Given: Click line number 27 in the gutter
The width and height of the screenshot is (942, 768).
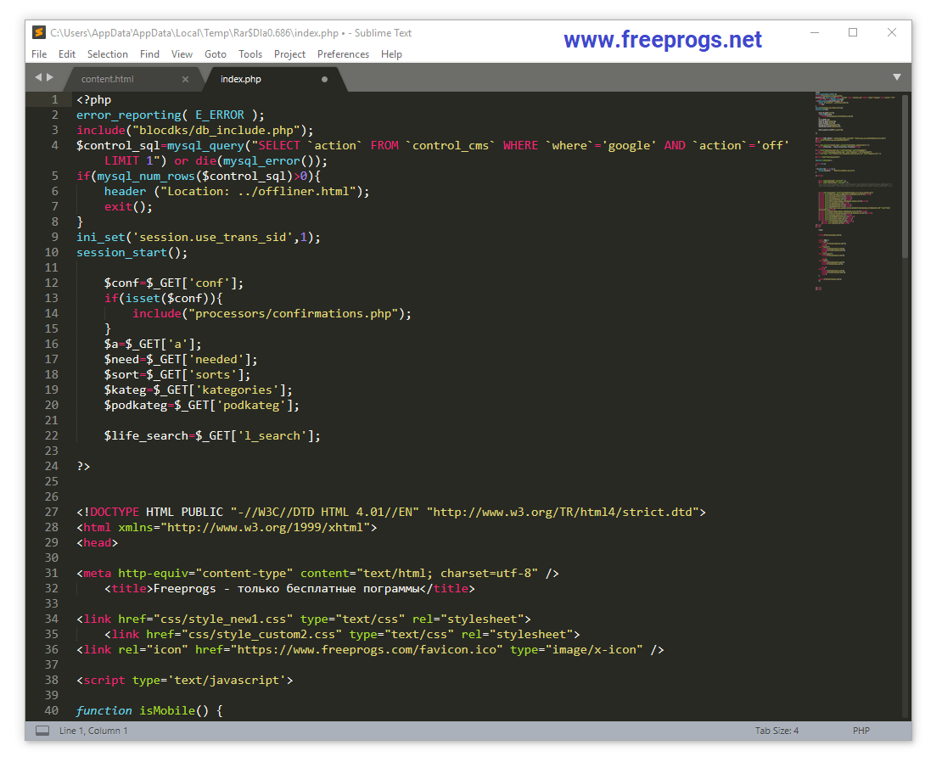Looking at the screenshot, I should point(52,512).
